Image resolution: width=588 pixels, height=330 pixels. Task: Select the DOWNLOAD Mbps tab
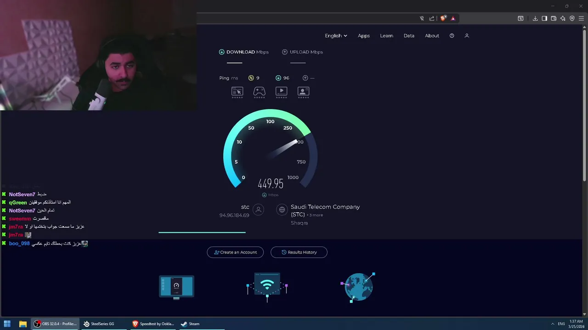244,52
